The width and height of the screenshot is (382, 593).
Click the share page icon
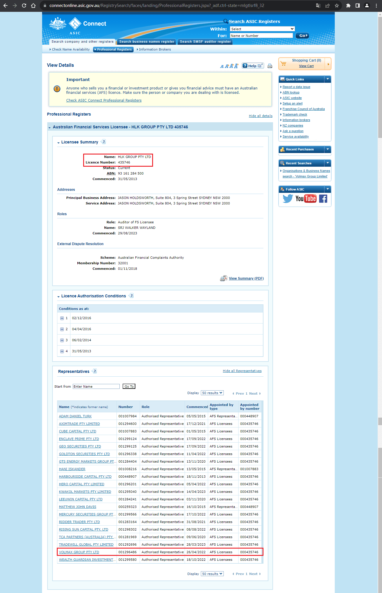(328, 6)
